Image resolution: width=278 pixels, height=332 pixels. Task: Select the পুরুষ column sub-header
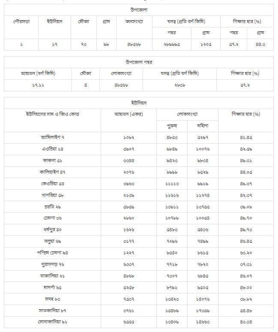click(x=172, y=126)
